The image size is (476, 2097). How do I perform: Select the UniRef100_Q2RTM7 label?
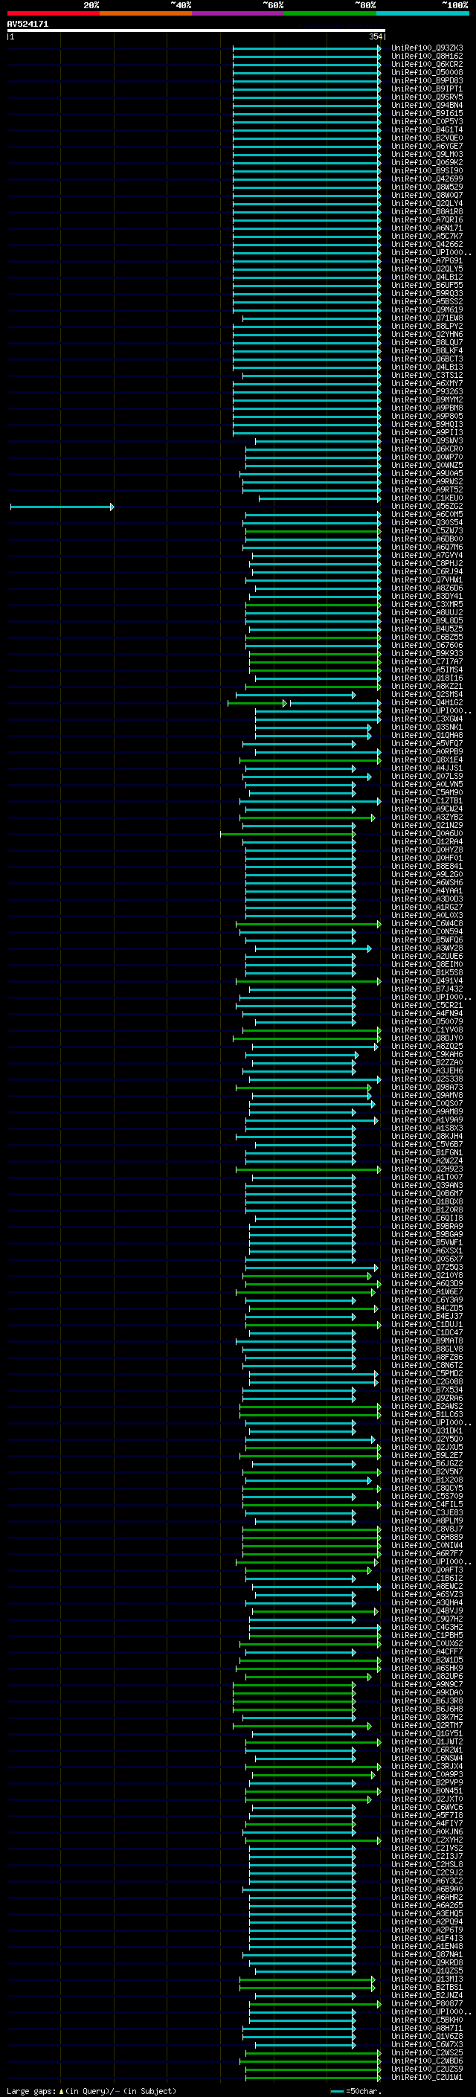pyautogui.click(x=426, y=1726)
